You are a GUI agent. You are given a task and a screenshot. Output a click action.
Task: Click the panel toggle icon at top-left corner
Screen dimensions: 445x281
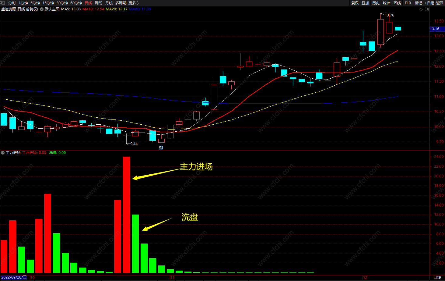click(3, 3)
